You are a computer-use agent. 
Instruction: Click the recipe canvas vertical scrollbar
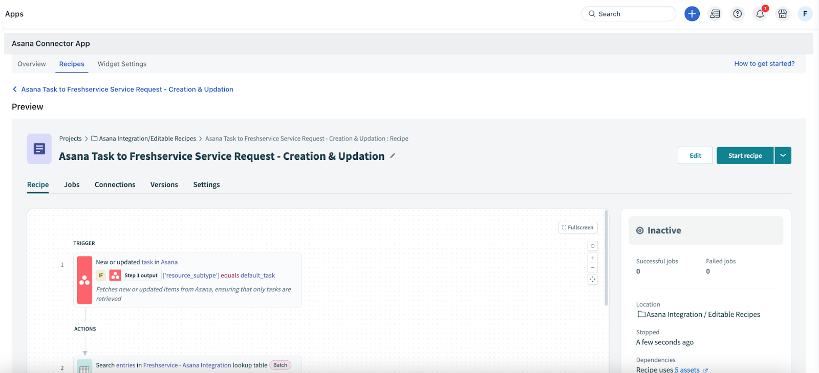[607, 257]
